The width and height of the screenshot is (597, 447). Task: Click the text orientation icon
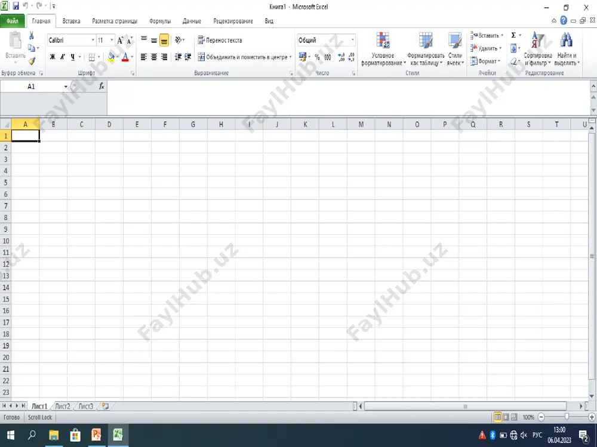click(x=178, y=40)
